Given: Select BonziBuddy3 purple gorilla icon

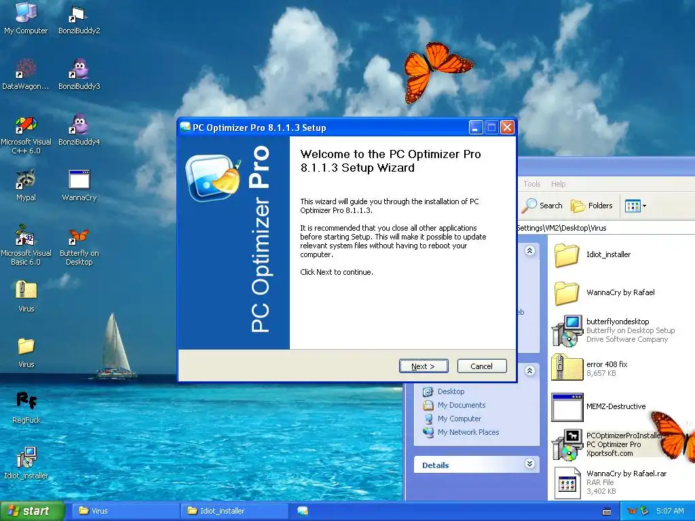Looking at the screenshot, I should 79,74.
